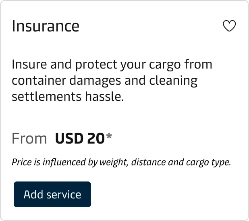Click the 'USD' currency code
The height and width of the screenshot is (221, 249).
coord(69,138)
